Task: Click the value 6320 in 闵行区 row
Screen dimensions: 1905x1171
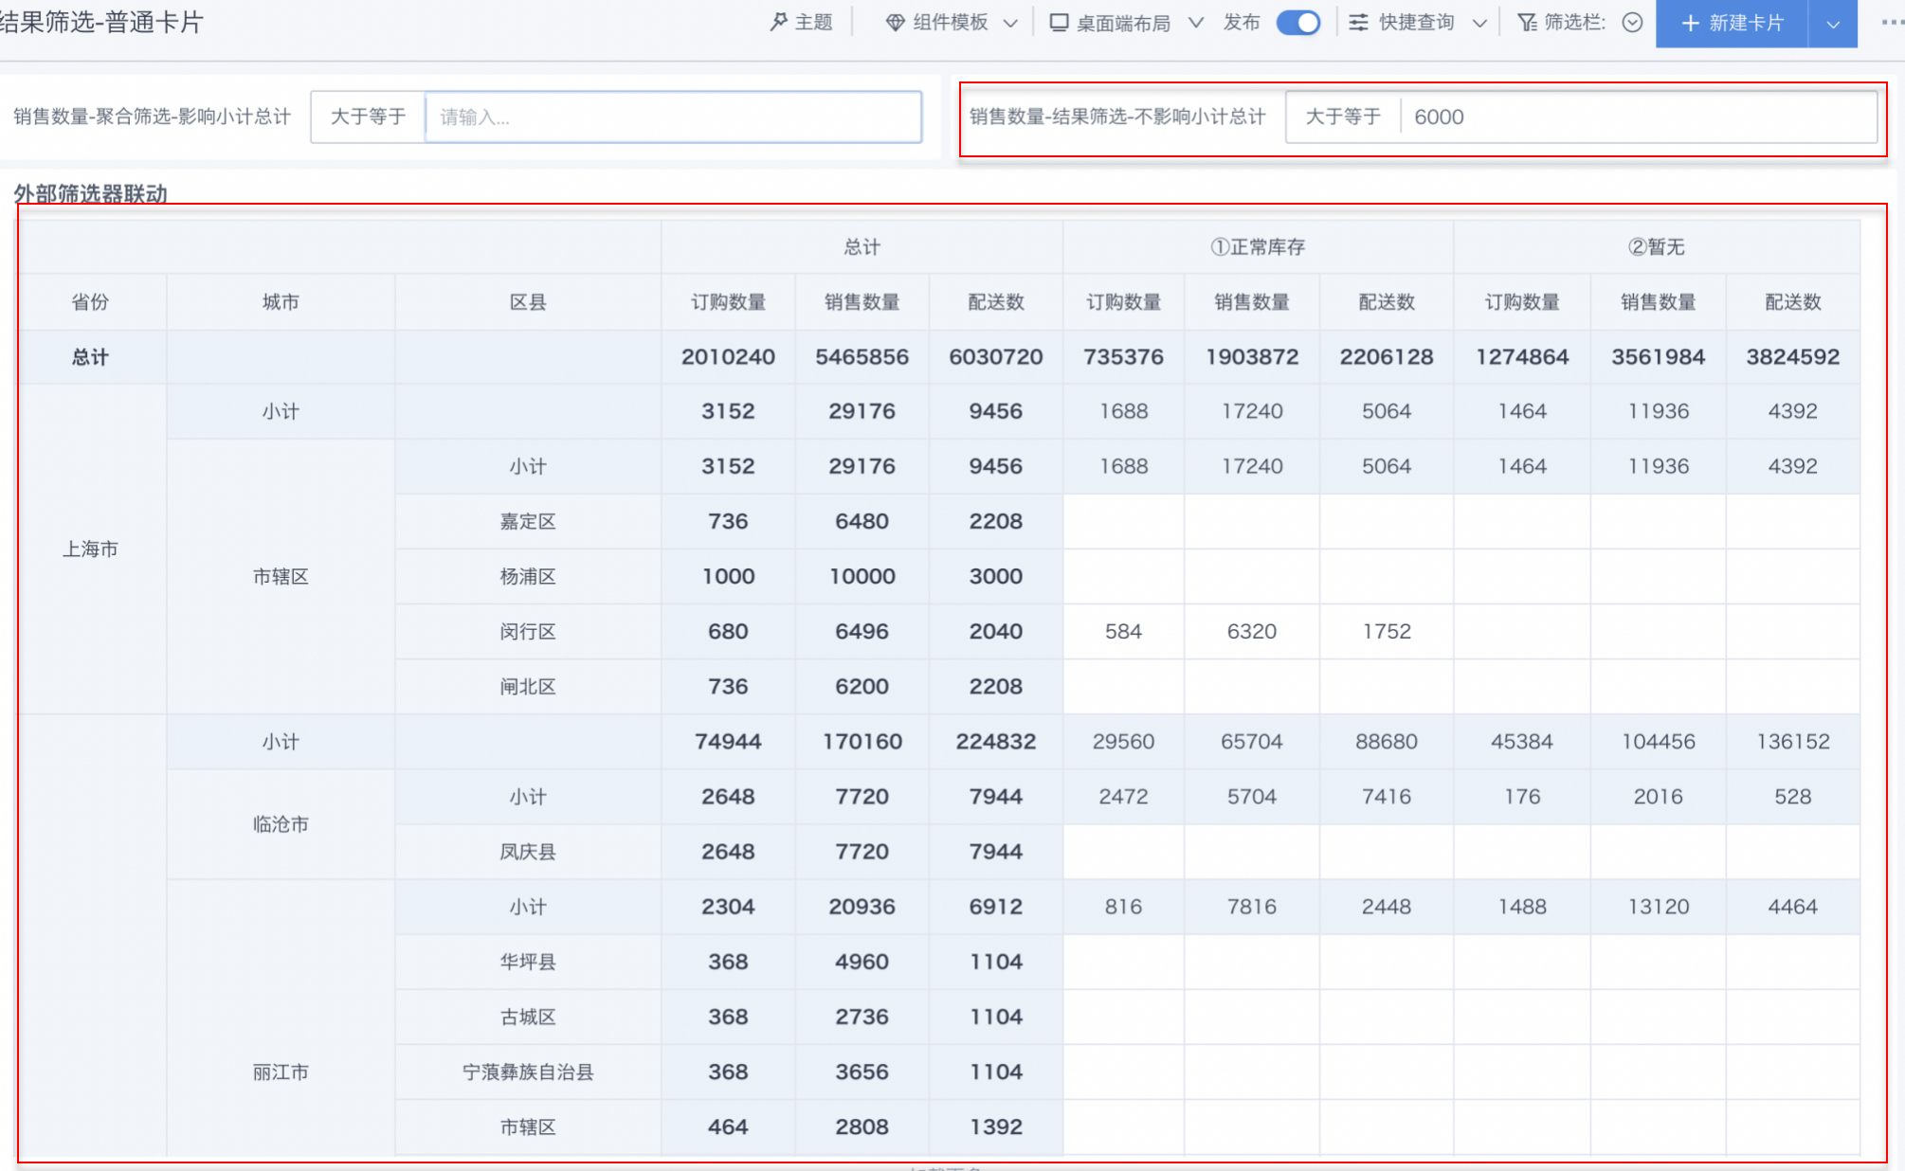Action: pyautogui.click(x=1251, y=631)
